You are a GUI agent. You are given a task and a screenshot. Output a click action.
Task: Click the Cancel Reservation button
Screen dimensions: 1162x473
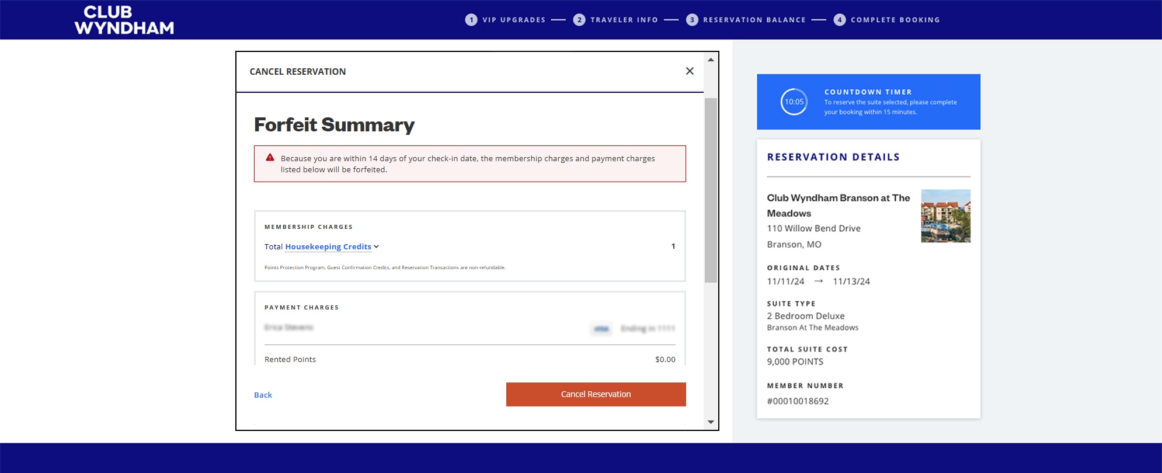pos(596,394)
